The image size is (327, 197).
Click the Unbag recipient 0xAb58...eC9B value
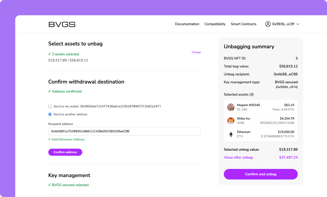(286, 74)
